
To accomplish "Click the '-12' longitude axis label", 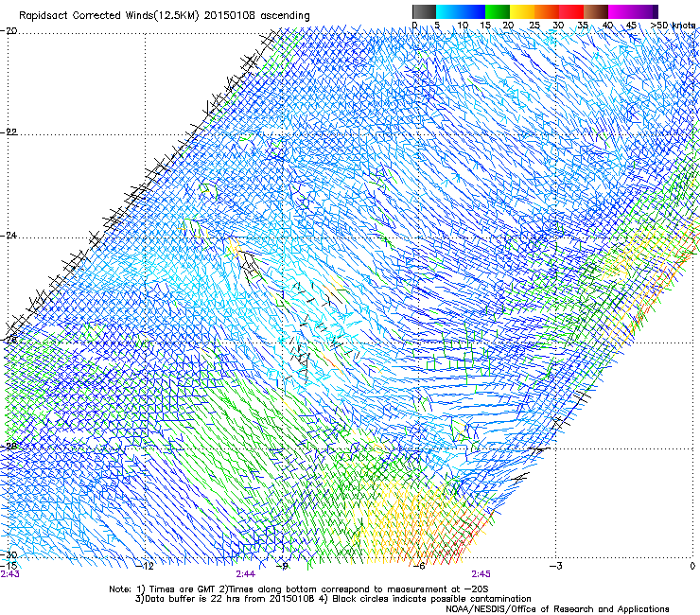I will pos(144,567).
